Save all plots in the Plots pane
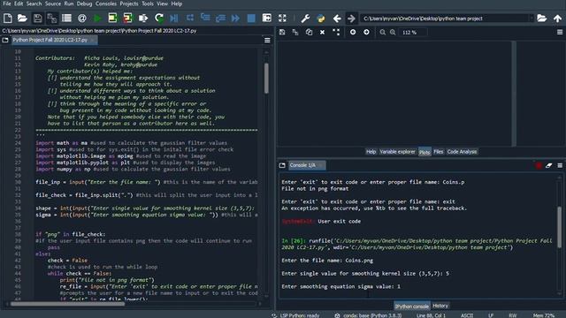Viewport: 566px width, 318px height. 295,32
